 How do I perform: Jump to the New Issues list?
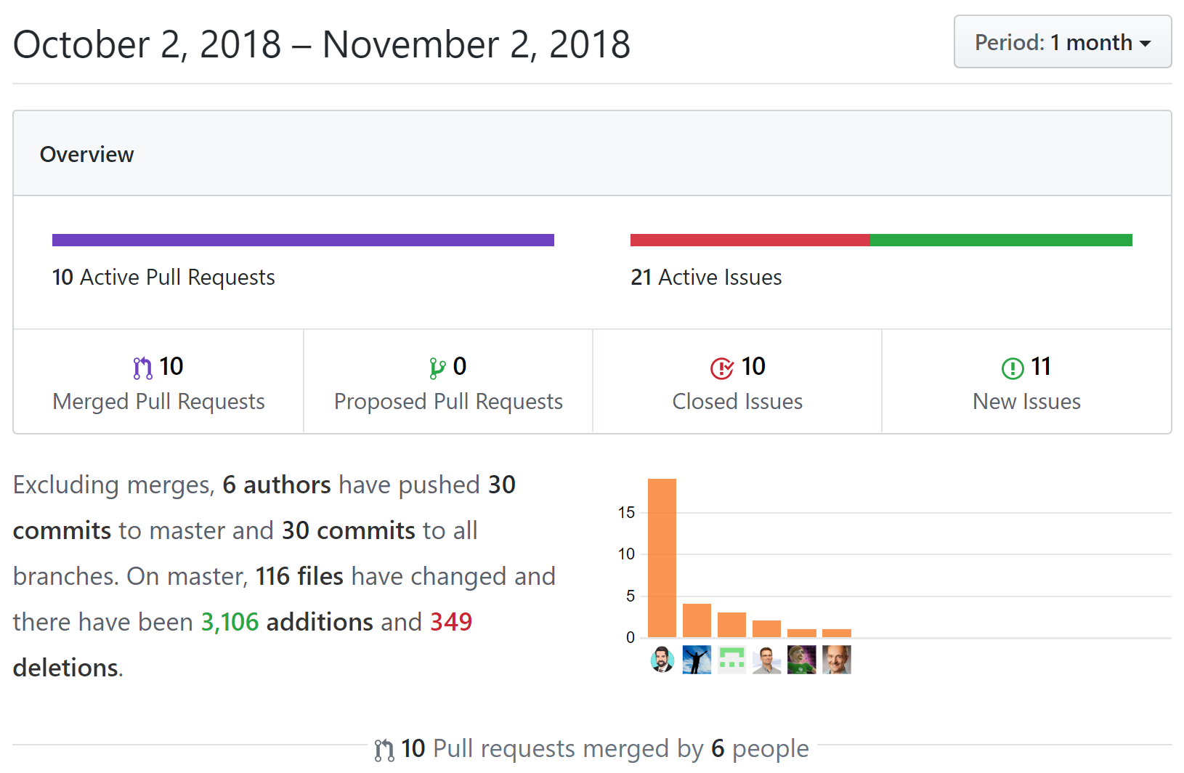tap(1026, 401)
